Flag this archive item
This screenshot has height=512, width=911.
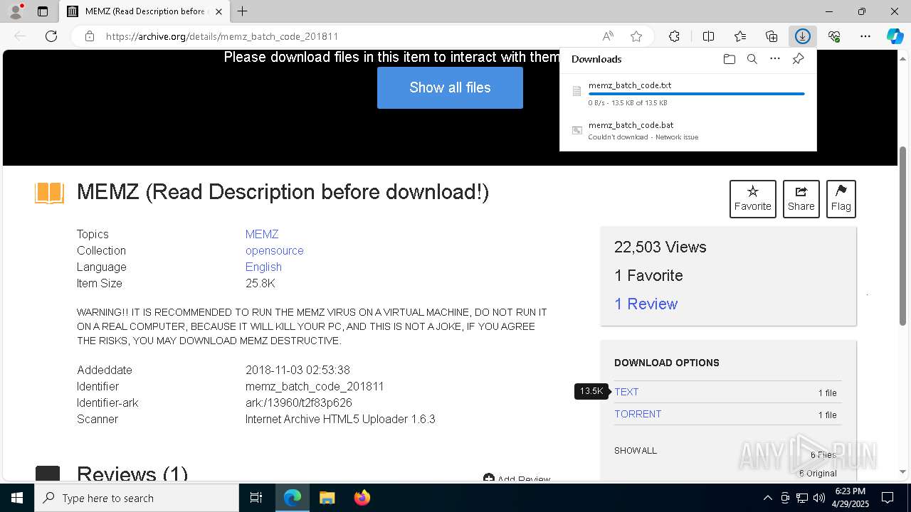click(x=841, y=198)
